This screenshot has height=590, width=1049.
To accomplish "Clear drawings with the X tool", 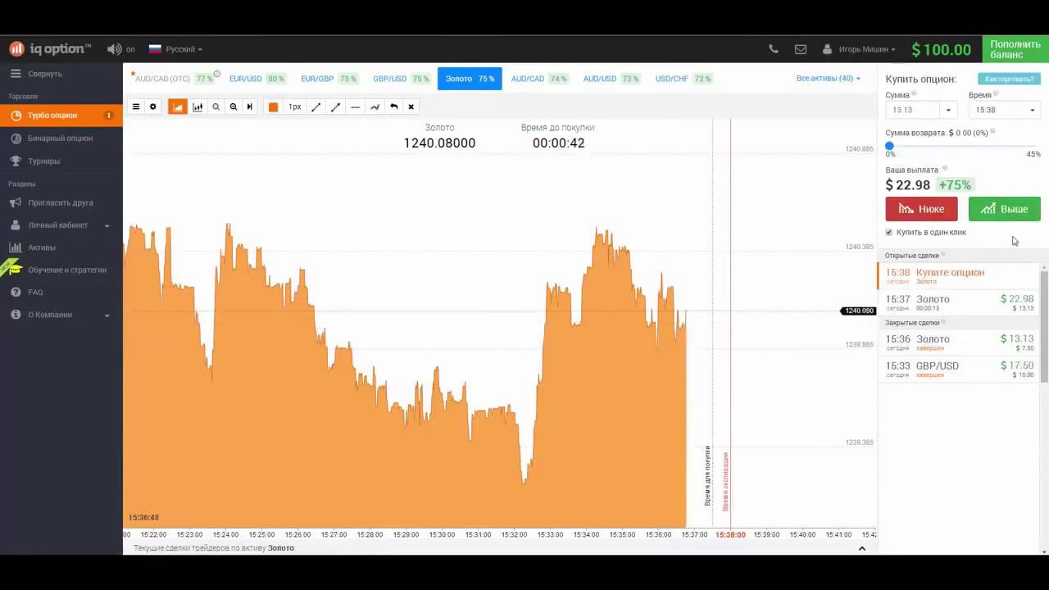I will pos(411,107).
